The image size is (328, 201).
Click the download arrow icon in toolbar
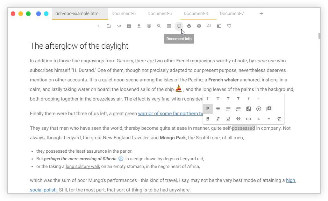[x=139, y=26]
